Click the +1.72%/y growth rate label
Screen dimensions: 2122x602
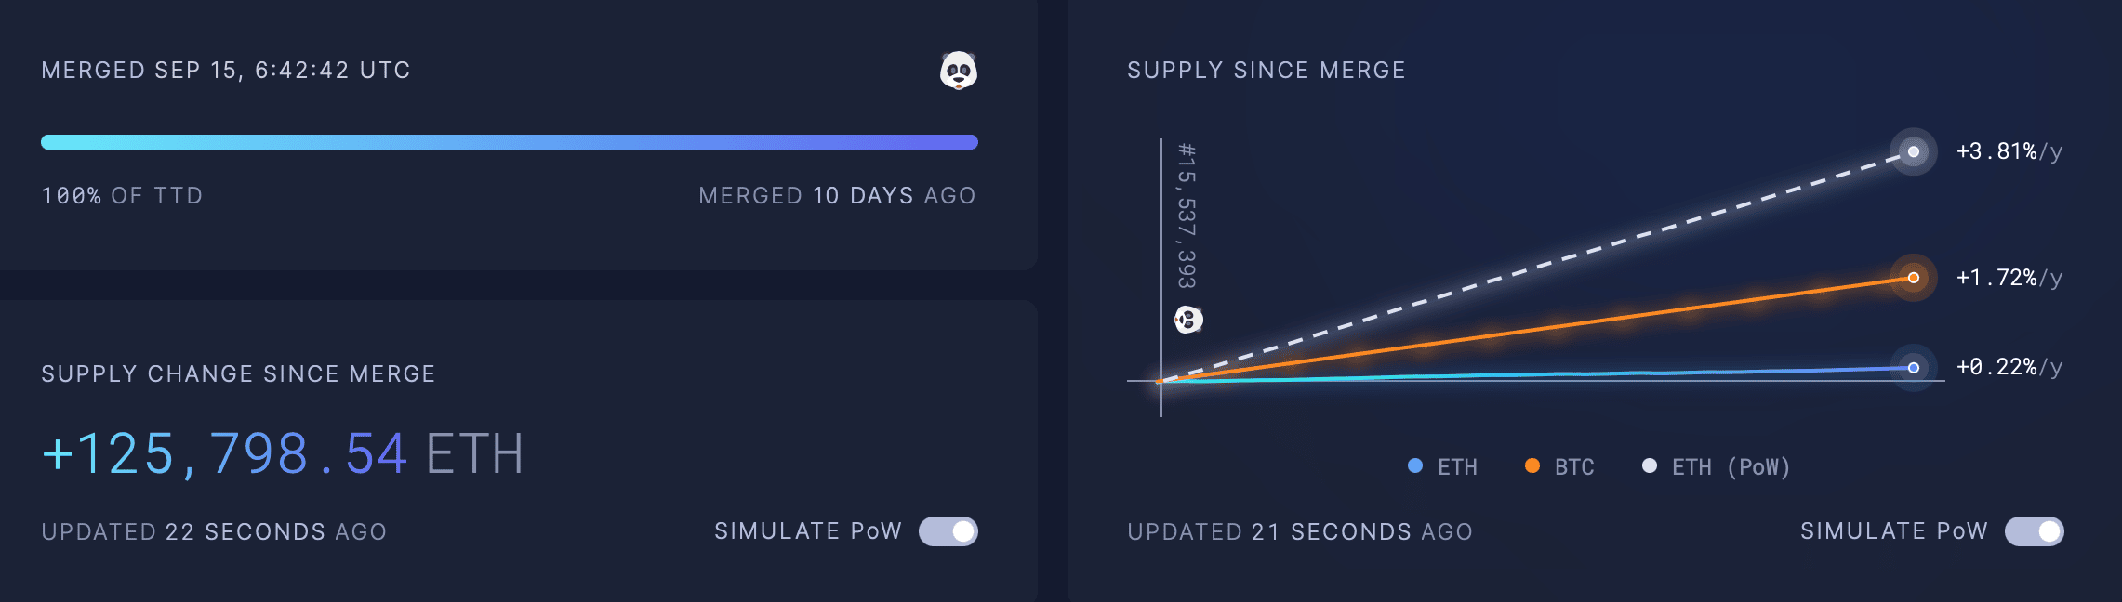click(x=2009, y=278)
